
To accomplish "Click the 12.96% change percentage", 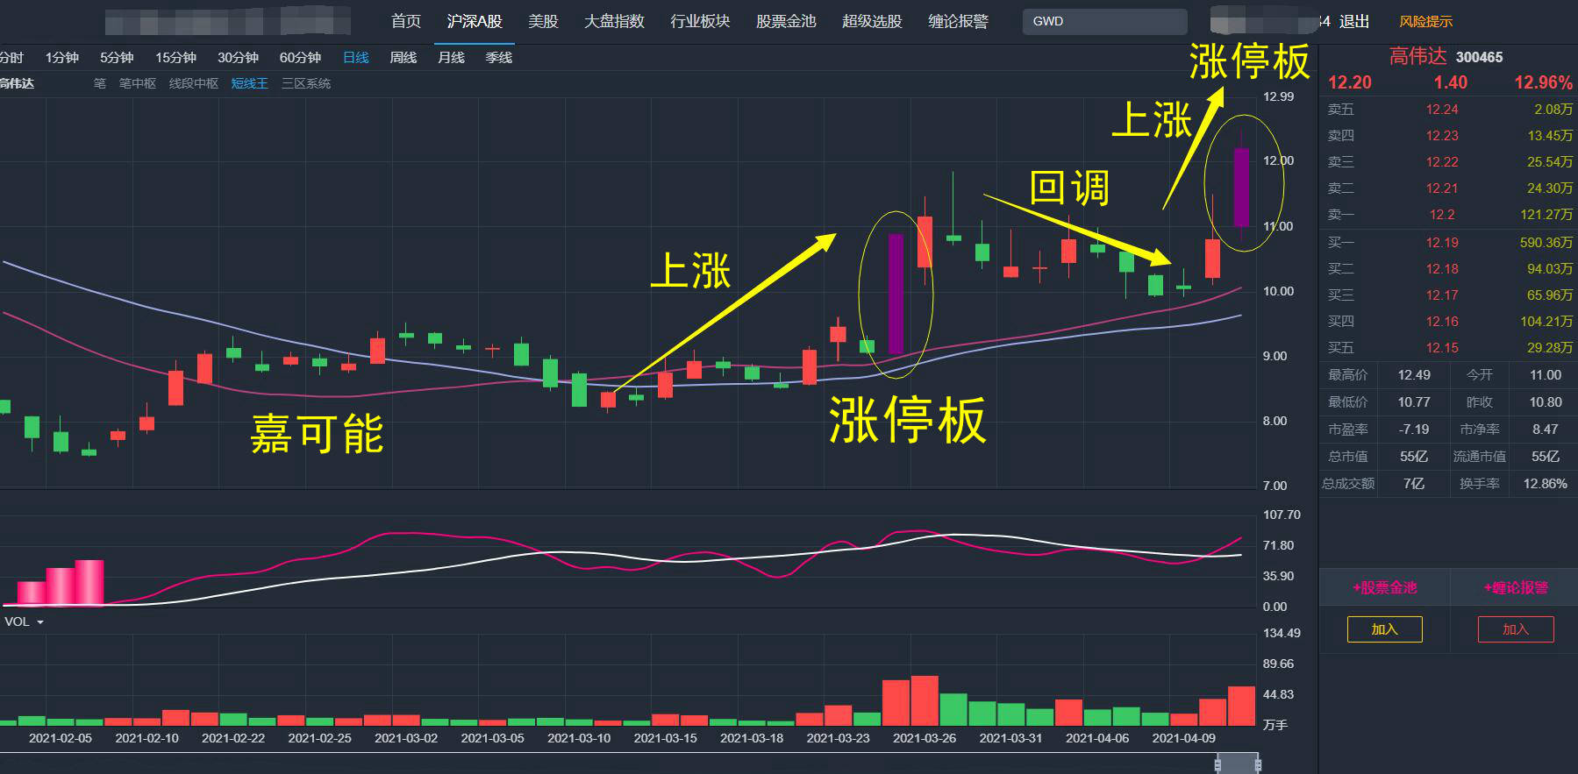I will (x=1543, y=82).
